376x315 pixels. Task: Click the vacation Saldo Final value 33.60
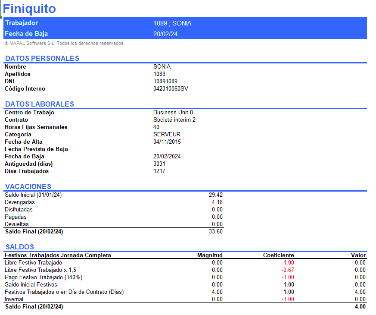click(x=216, y=232)
